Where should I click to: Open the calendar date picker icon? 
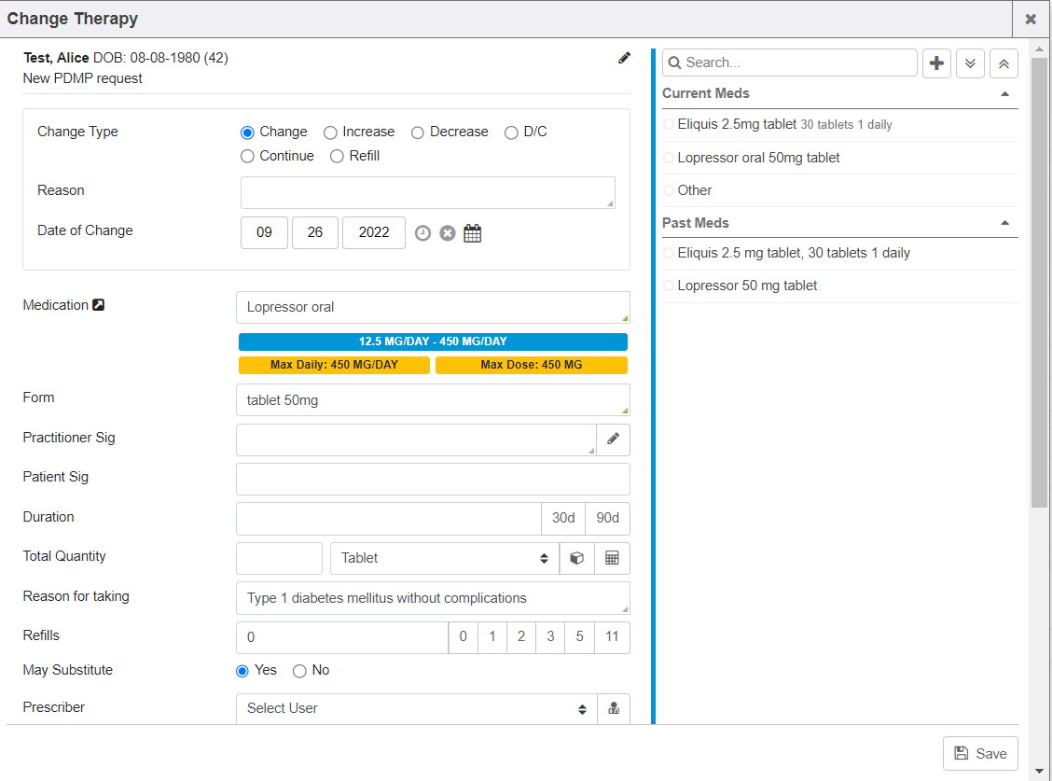(x=473, y=233)
